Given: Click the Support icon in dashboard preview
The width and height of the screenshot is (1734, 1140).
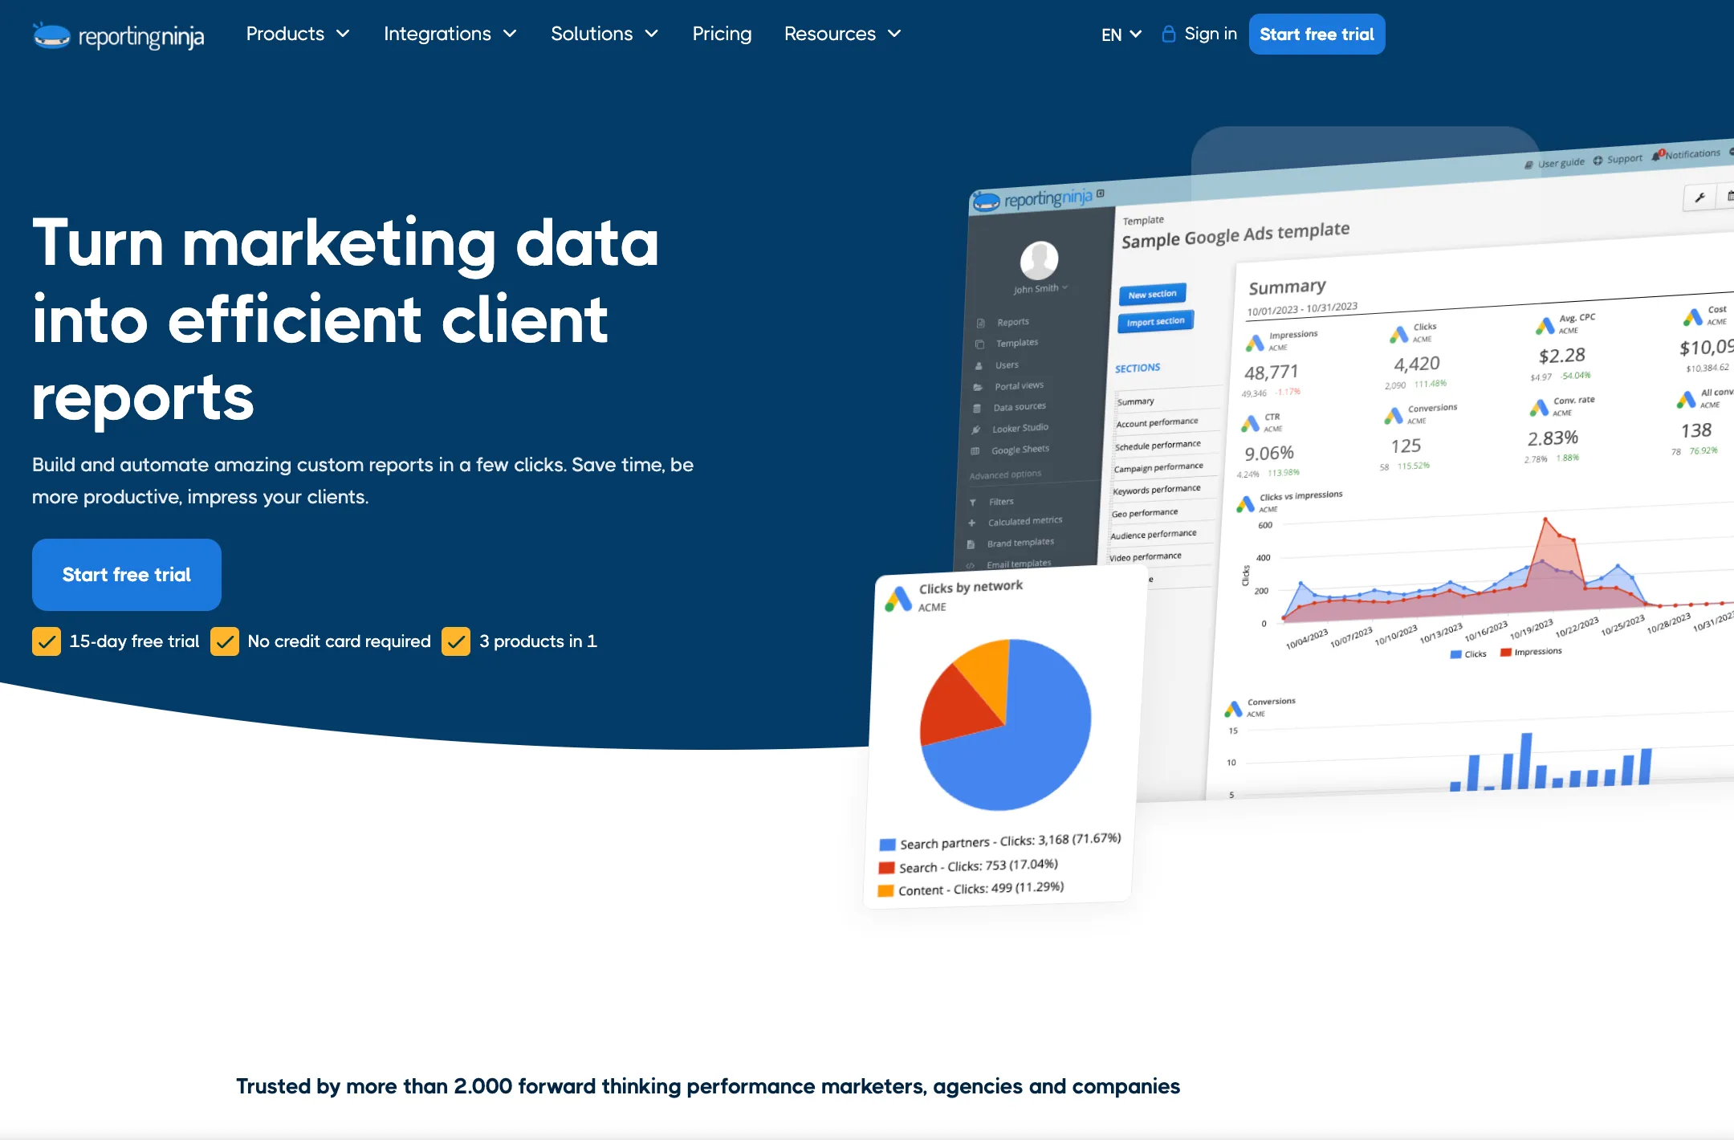Looking at the screenshot, I should tap(1598, 161).
